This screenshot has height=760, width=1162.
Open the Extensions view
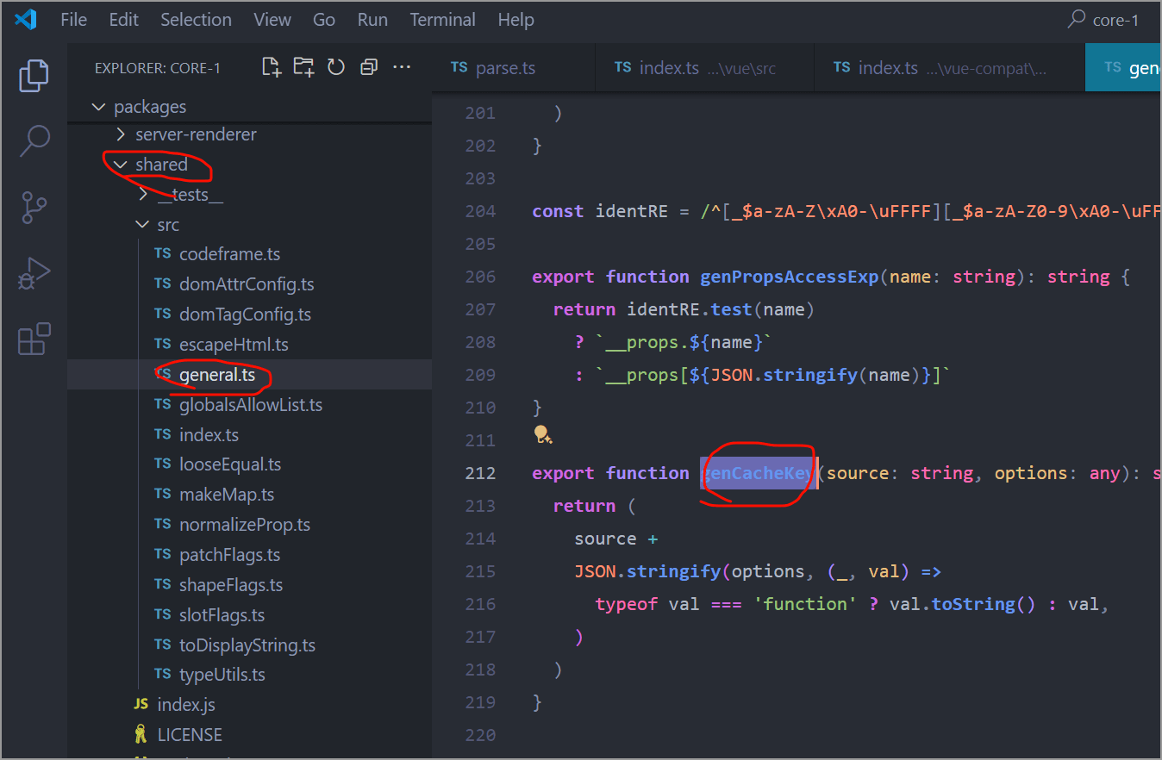[x=34, y=339]
